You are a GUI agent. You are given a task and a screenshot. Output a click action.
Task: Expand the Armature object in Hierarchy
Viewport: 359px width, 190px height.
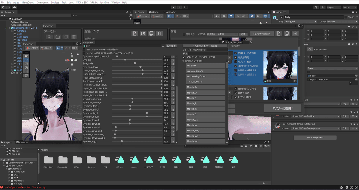[x=12, y=31]
